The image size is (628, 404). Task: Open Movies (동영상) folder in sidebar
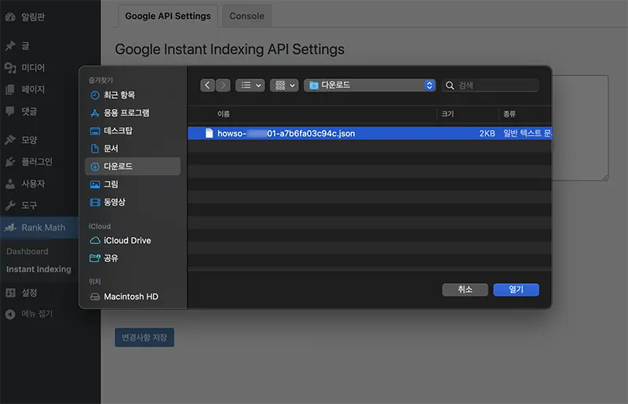click(108, 202)
